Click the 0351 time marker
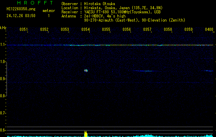The width and height of the screenshot is (216, 137). click(x=24, y=29)
